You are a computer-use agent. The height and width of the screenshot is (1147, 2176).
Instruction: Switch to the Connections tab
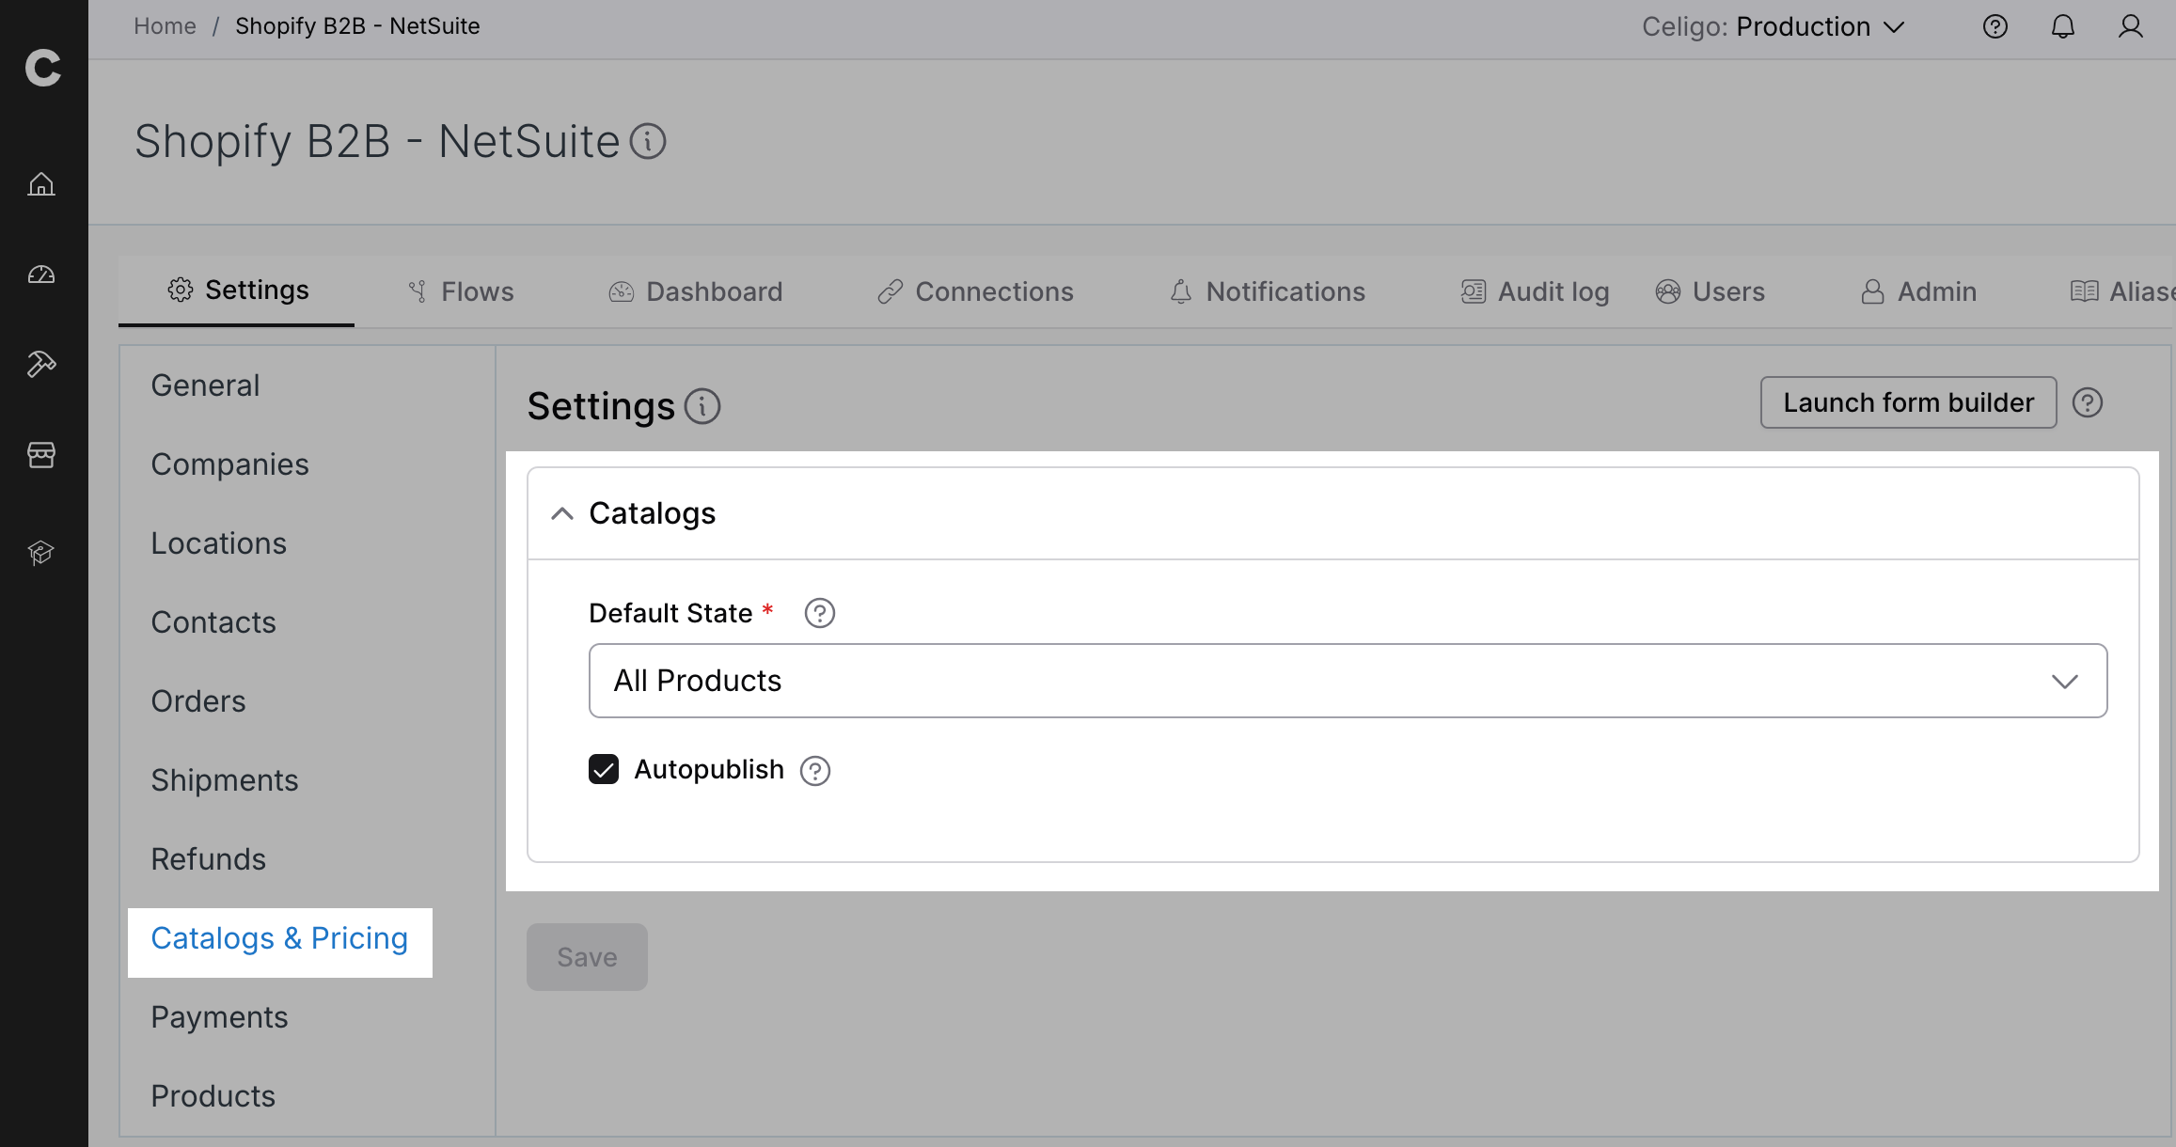(x=975, y=291)
